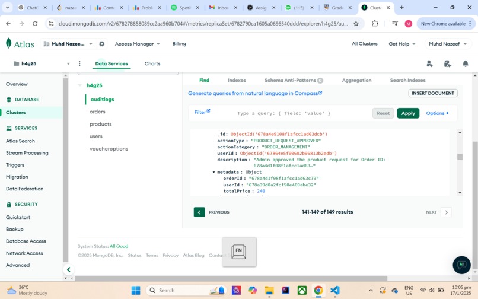Image resolution: width=478 pixels, height=299 pixels.
Task: Open Atlas Search in sidebar
Action: (x=20, y=141)
